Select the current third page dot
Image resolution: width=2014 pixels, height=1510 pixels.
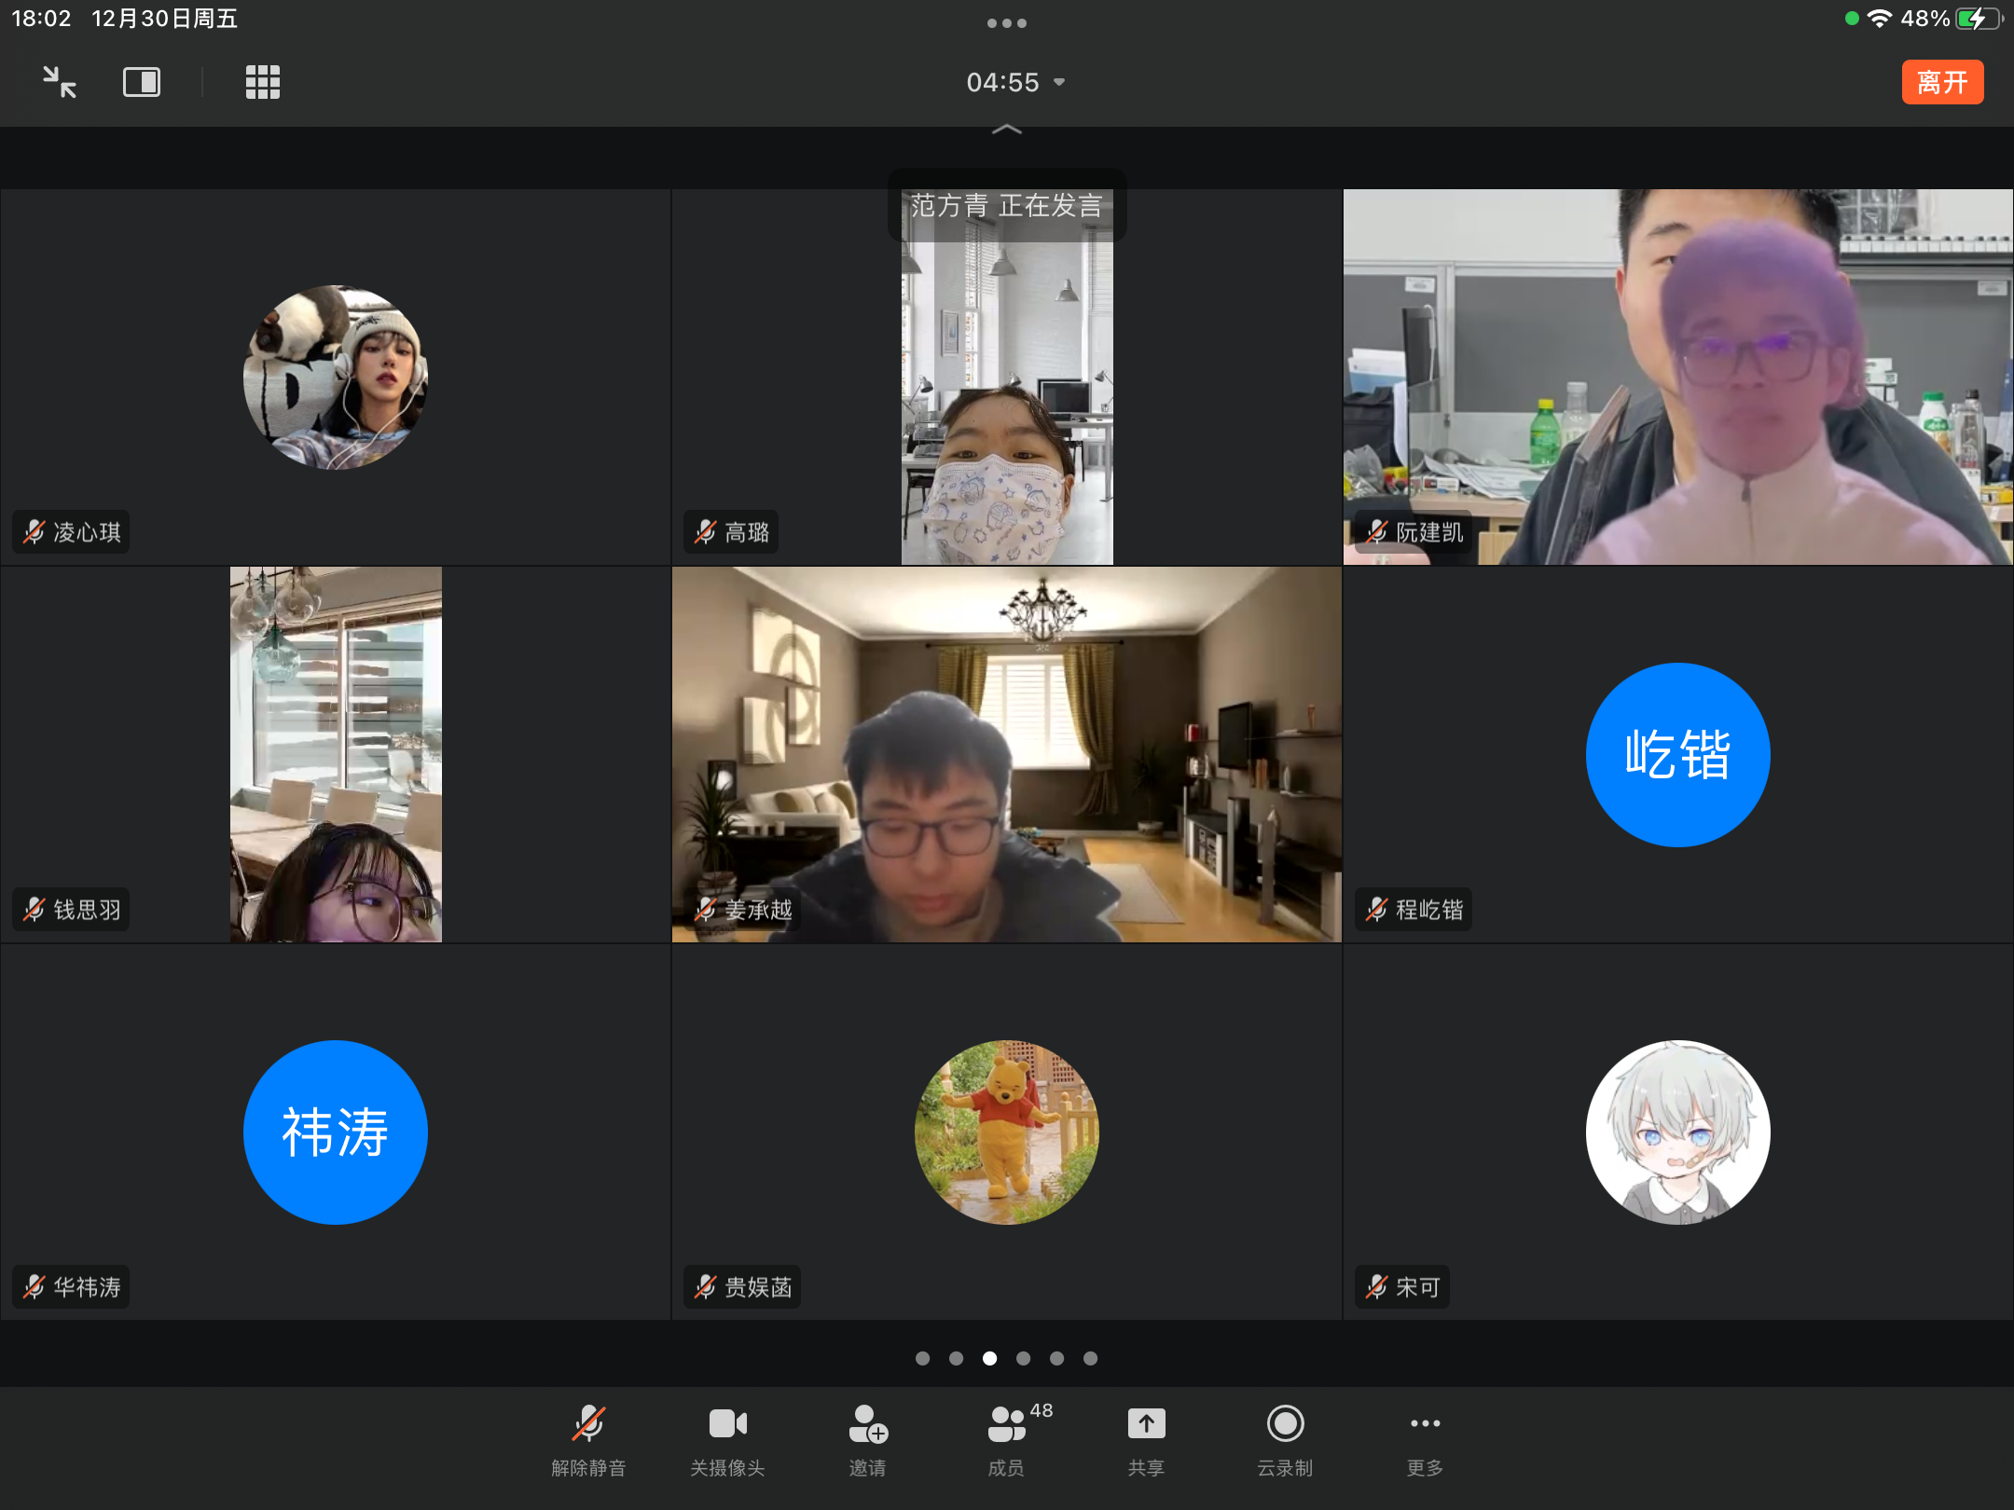(x=989, y=1358)
